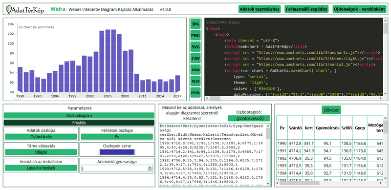Viewport: 391px width, 190px height.
Task: Open Adatok teszteléshez test data
Action: 260,9
